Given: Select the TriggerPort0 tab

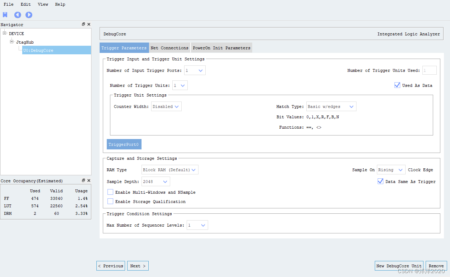Looking at the screenshot, I should point(124,144).
